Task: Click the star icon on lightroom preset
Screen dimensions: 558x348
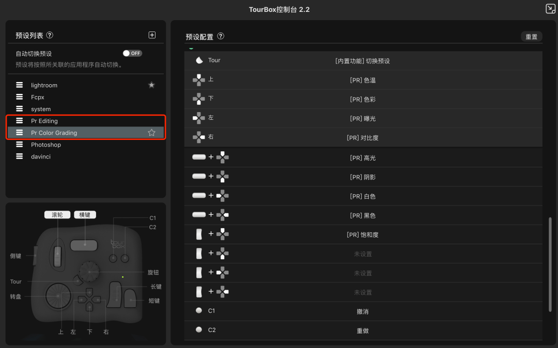Action: (151, 85)
